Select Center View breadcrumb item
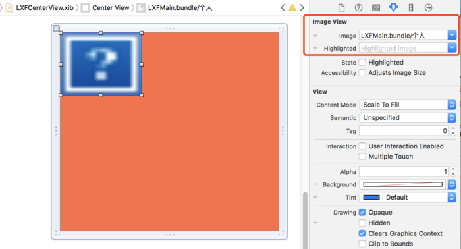 [105, 8]
